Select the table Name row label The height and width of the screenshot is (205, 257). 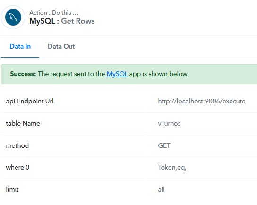(23, 123)
